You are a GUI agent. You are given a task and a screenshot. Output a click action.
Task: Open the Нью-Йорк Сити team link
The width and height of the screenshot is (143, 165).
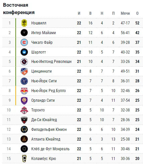44,81
